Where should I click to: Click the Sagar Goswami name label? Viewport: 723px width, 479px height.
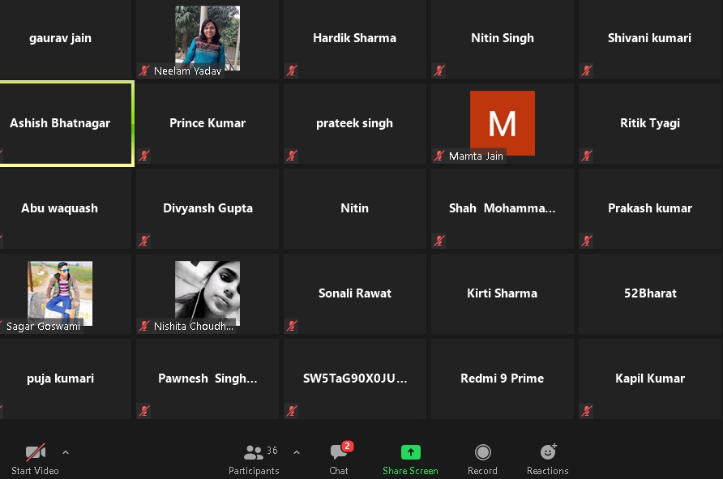pos(43,327)
